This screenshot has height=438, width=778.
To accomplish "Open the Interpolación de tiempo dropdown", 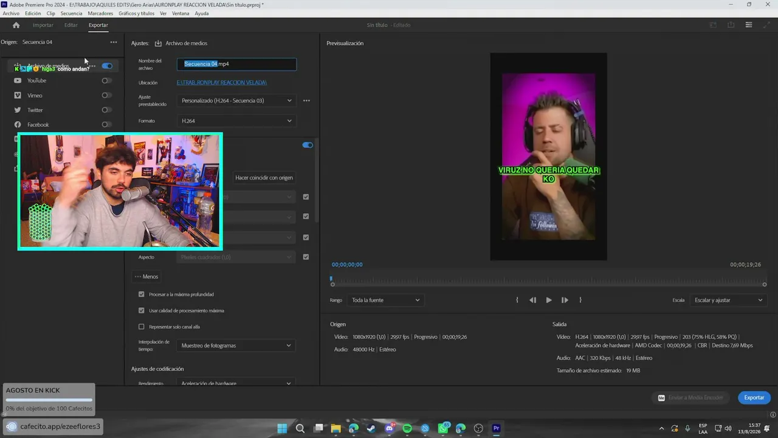I will [x=236, y=346].
